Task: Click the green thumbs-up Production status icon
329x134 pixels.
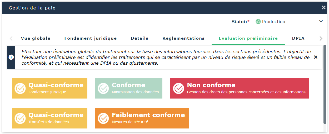Action: tap(258, 22)
